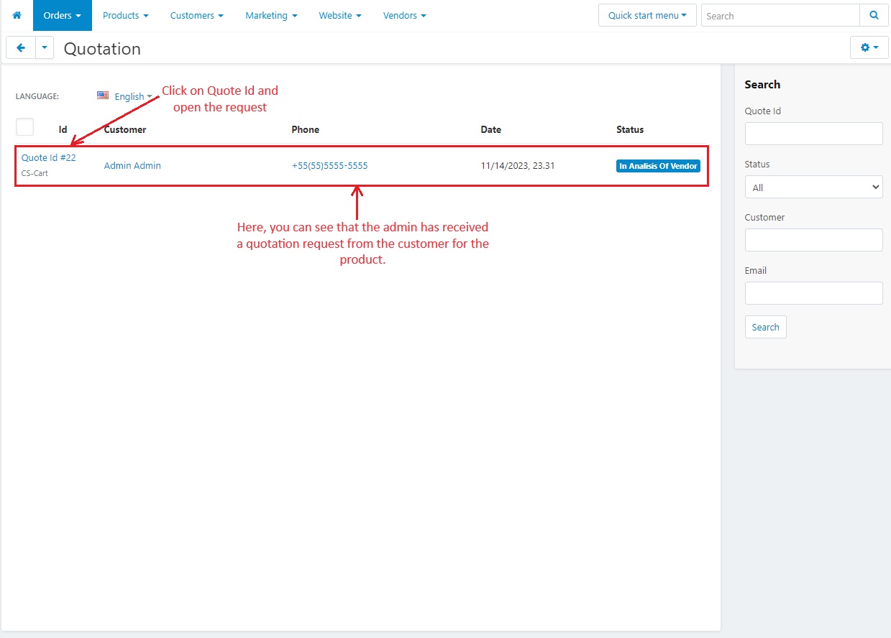Expand the dropdown beside the back arrow
Image resolution: width=891 pixels, height=638 pixels.
click(45, 47)
